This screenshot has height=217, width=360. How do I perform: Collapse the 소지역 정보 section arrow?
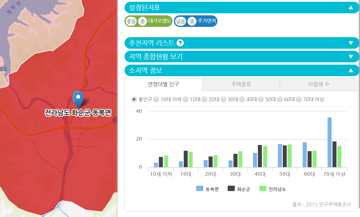pos(351,71)
